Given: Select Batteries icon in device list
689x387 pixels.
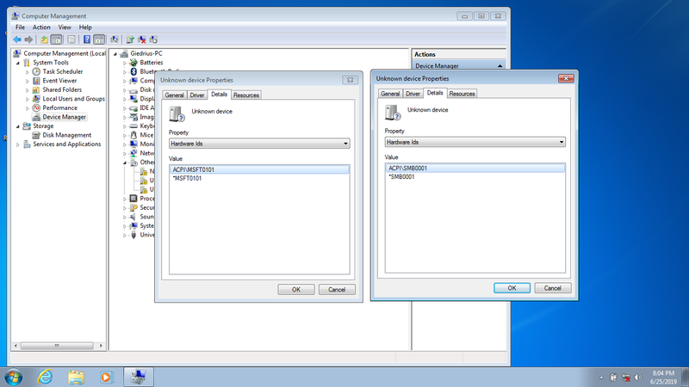Looking at the screenshot, I should coord(133,62).
